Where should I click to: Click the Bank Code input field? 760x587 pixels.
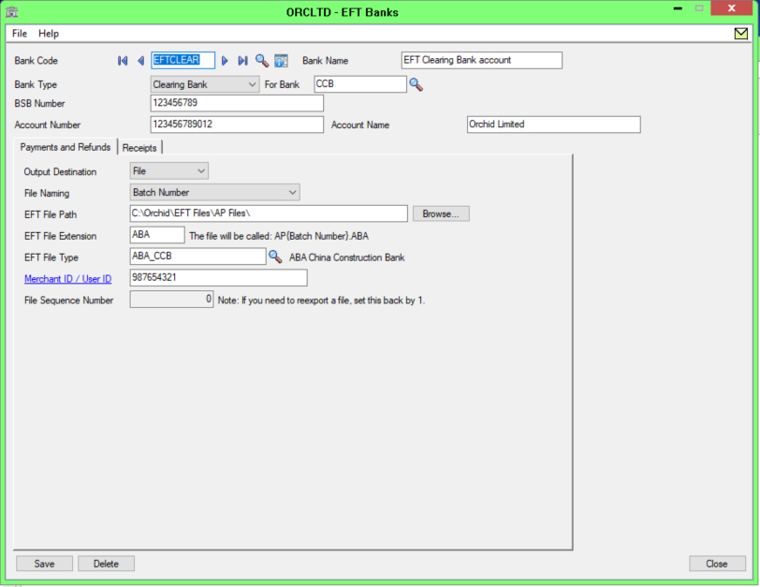pyautogui.click(x=183, y=60)
